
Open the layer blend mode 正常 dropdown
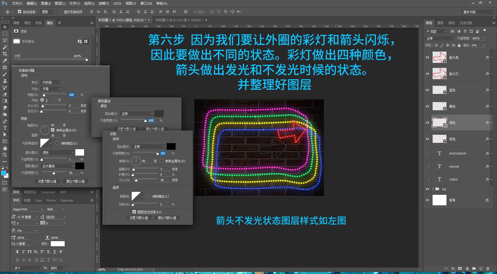click(x=440, y=38)
